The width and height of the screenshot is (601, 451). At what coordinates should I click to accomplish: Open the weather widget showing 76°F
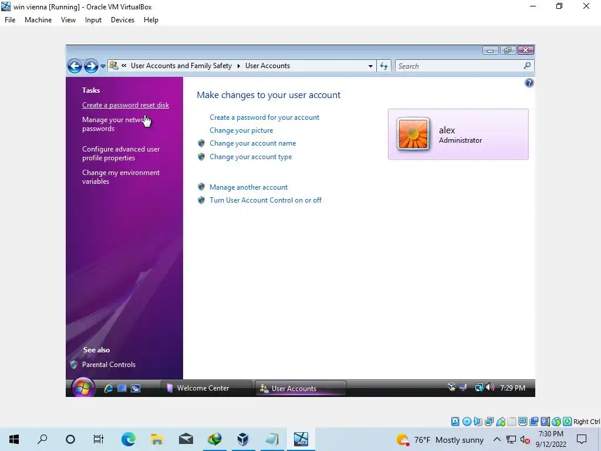pyautogui.click(x=440, y=440)
